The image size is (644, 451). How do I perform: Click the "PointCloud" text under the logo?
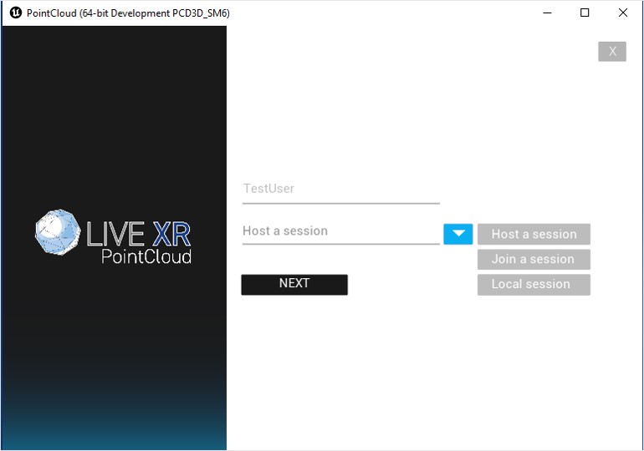(x=146, y=256)
